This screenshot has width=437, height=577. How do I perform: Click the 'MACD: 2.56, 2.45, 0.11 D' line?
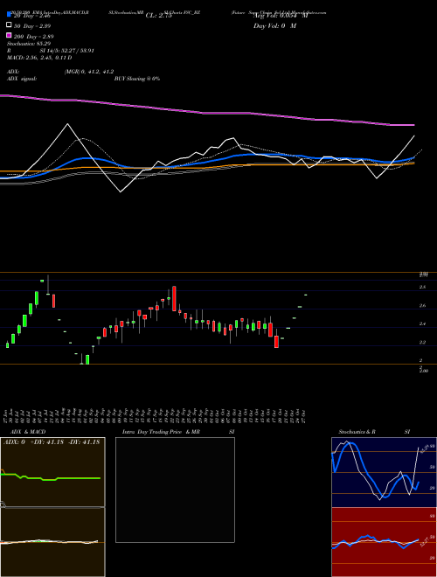(39, 58)
